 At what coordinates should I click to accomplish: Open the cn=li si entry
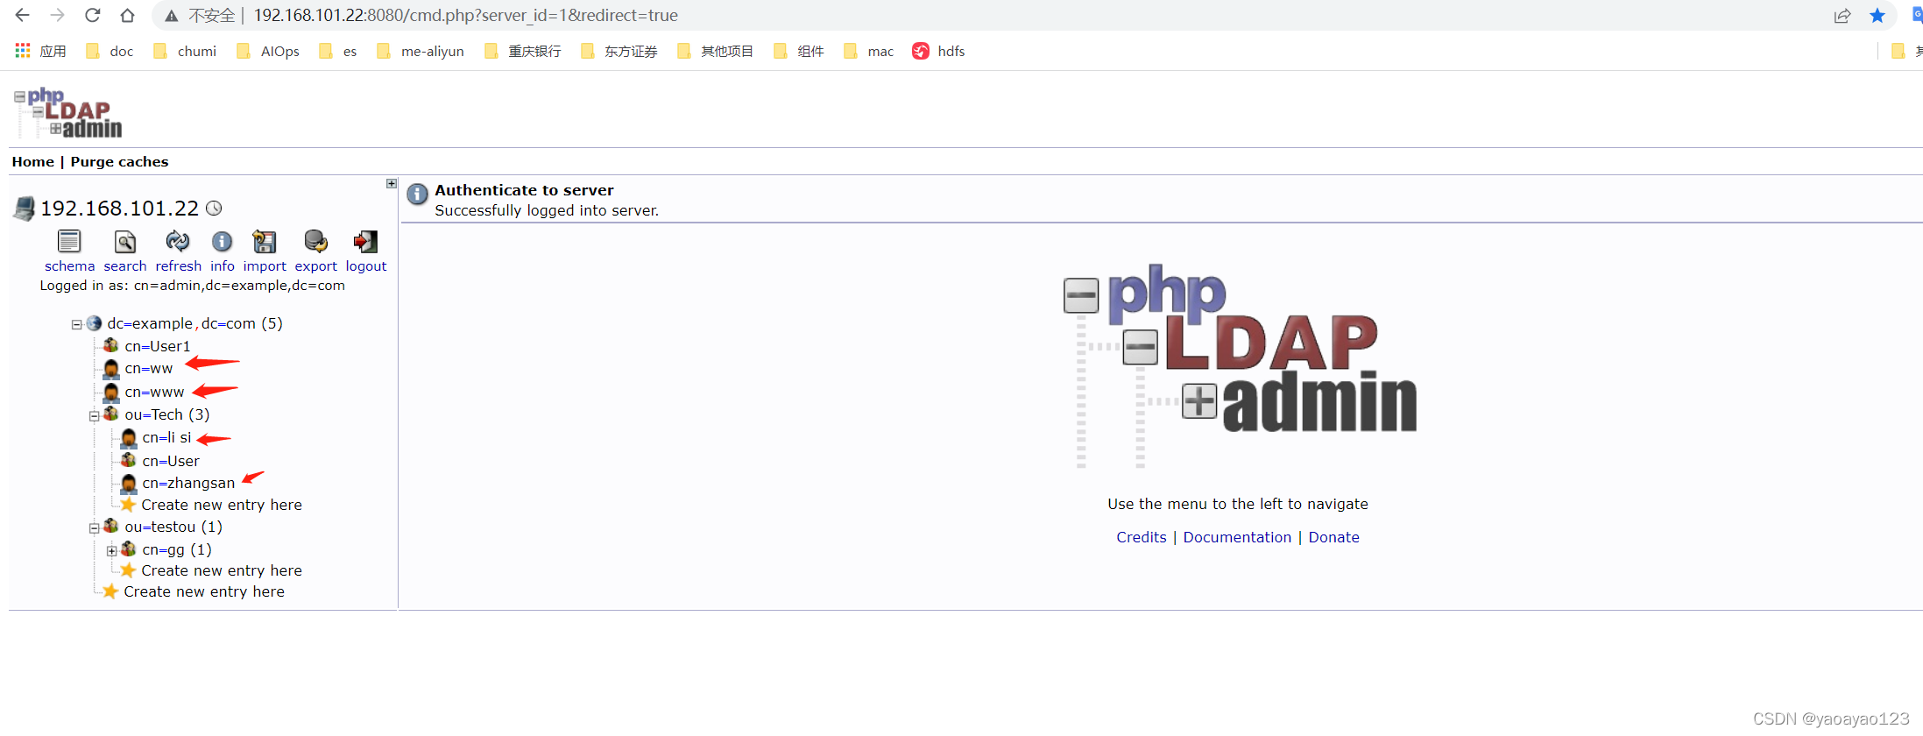pos(166,437)
